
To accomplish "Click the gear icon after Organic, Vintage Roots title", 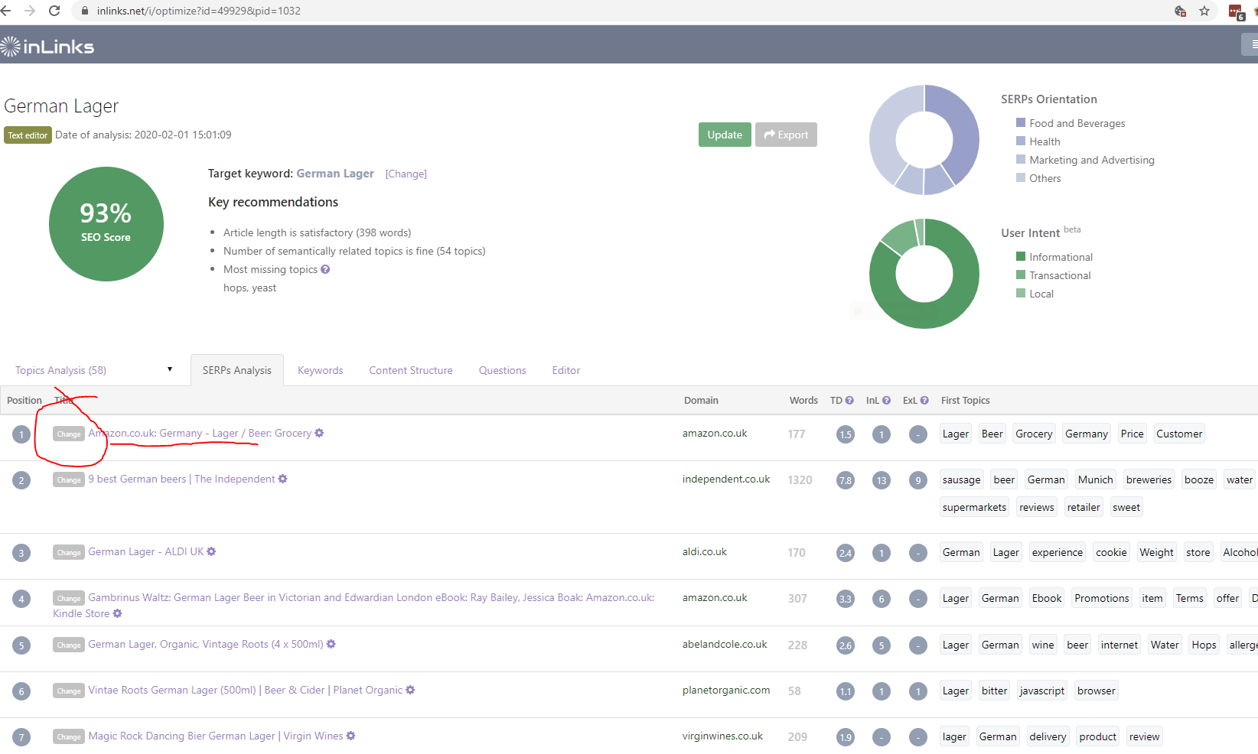I will tap(331, 644).
